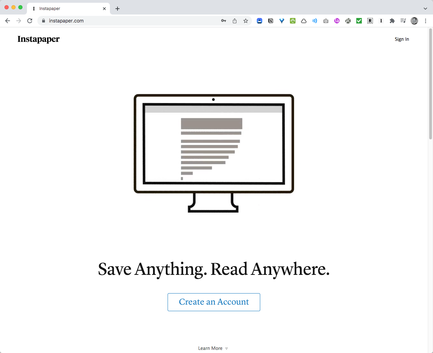
Task: Click the Save Anything. Read Anywhere. headline
Action: [x=214, y=269]
